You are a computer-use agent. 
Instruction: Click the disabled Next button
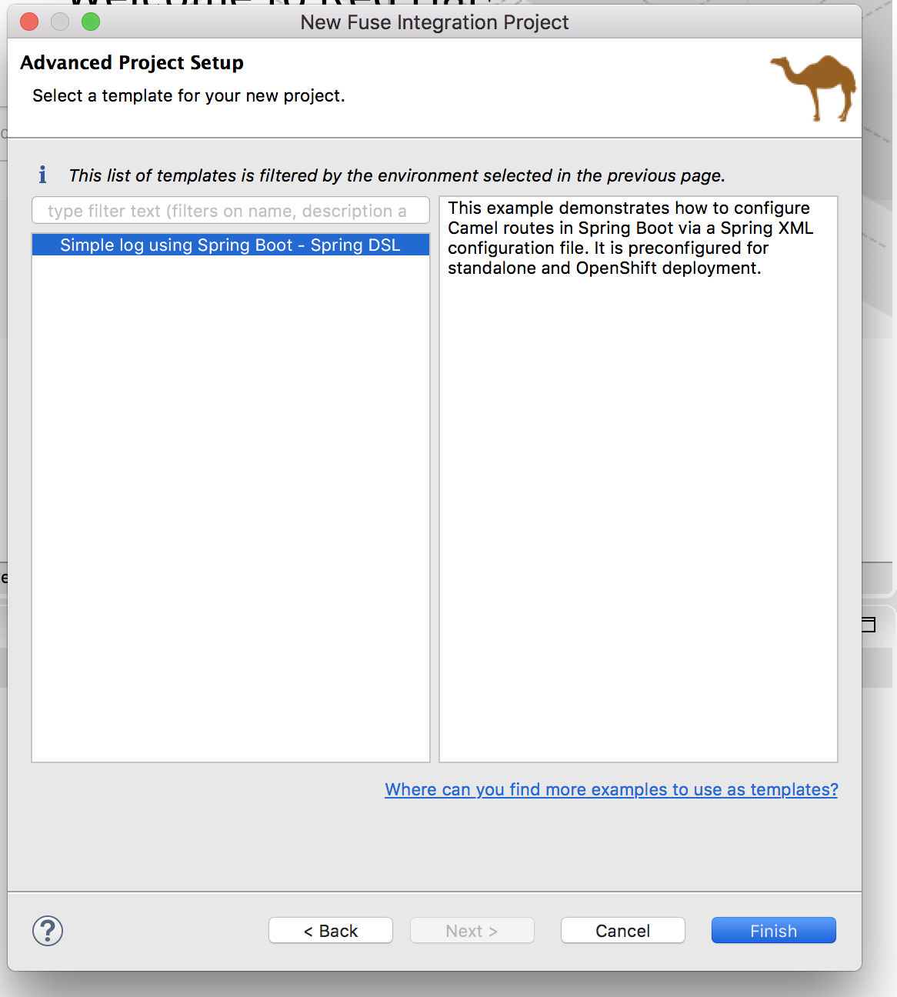472,931
